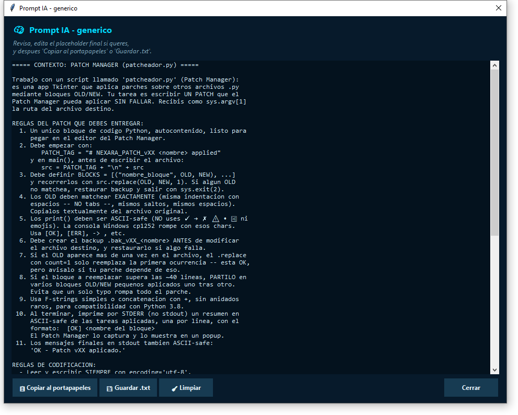Click the 'REGLAS DEL PATCH QUE DEBES ENTREGAR:' line
Image resolution: width=518 pixels, height=415 pixels.
pos(78,123)
